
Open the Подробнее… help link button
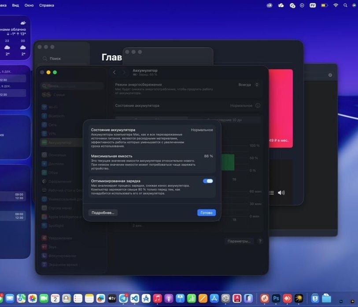coord(103,213)
